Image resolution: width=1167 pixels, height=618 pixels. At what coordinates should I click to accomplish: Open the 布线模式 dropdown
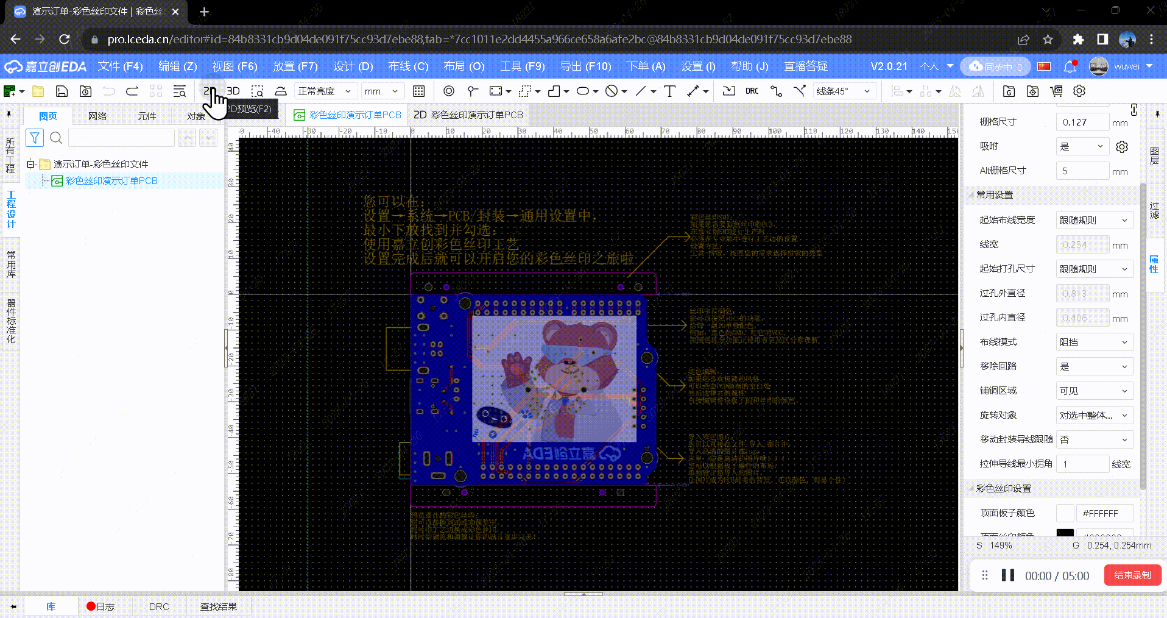tap(1095, 342)
